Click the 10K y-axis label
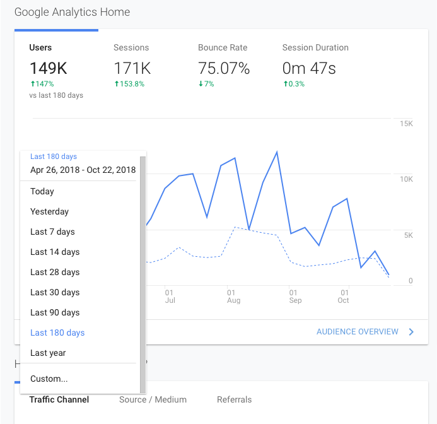The width and height of the screenshot is (437, 424). click(406, 179)
